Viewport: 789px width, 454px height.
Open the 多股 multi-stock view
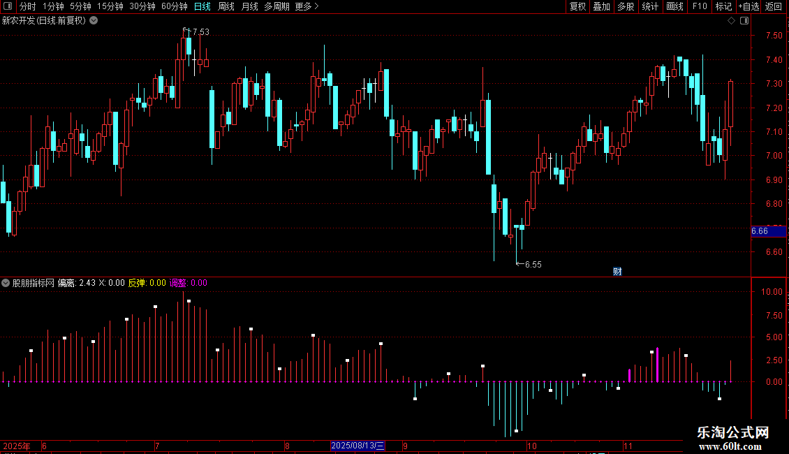point(626,6)
